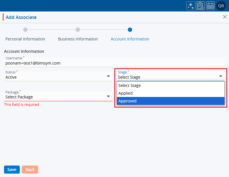Viewport: 229px width, 177px height.
Task: Go to Personal Information tab label
Action: coord(25,39)
